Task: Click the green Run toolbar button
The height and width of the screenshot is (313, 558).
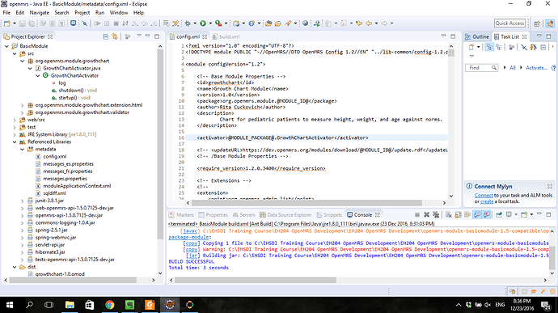Action: pos(203,23)
